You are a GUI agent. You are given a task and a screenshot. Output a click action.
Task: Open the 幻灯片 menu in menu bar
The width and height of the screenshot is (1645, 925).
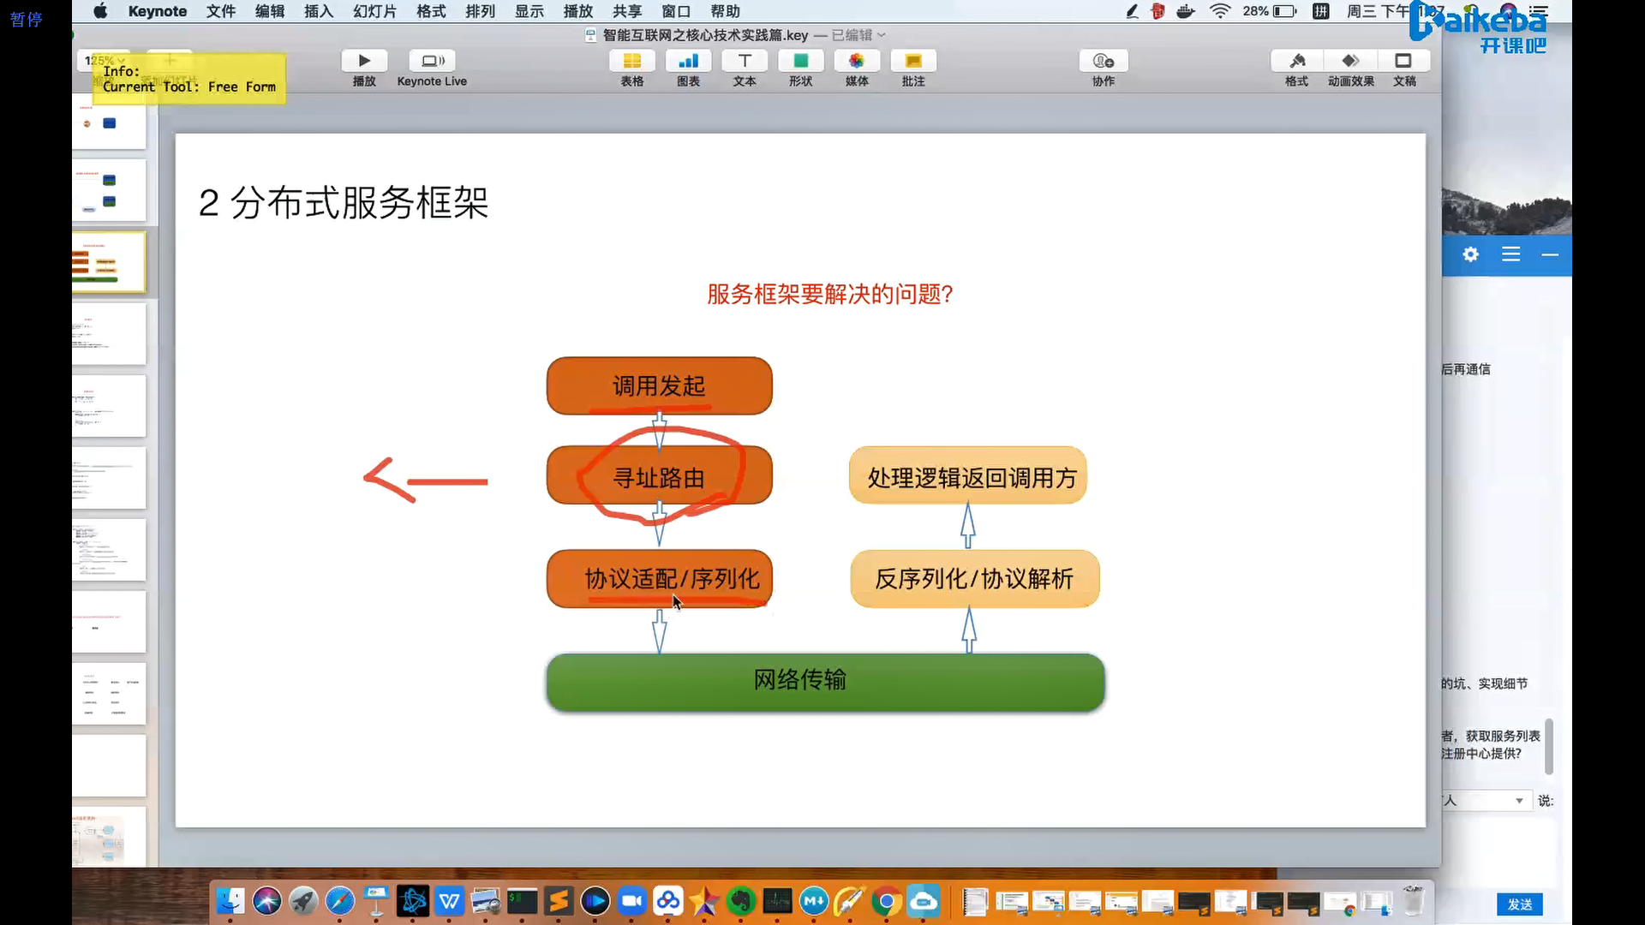point(374,11)
